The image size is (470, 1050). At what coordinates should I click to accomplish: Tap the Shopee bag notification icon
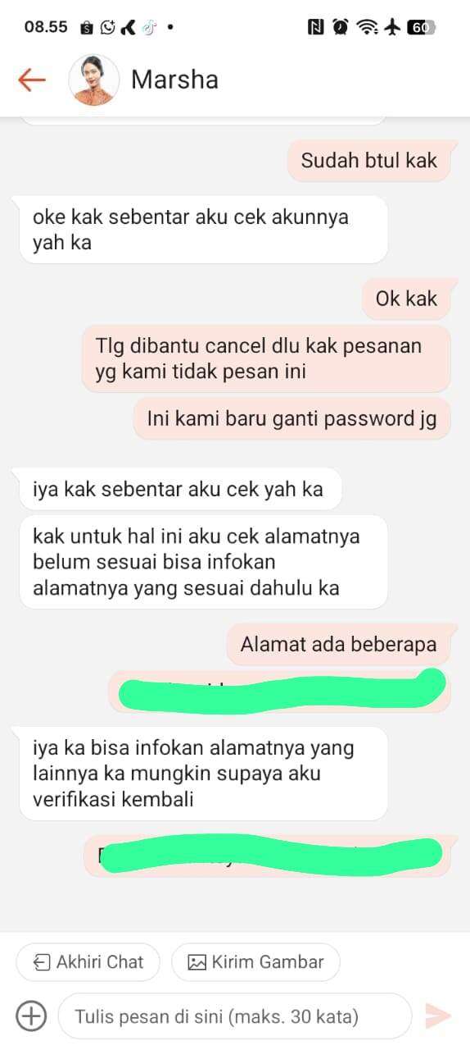(88, 27)
